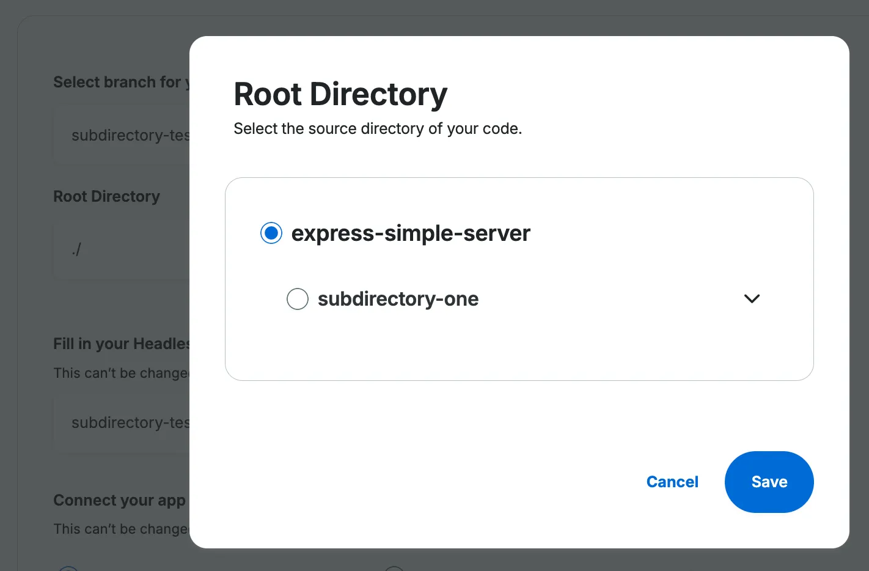Click the express-simple-server label text

point(411,233)
